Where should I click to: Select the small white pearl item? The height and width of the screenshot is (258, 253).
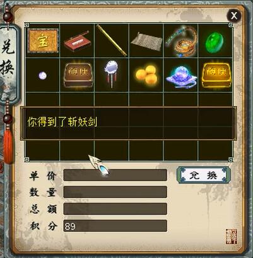(x=43, y=76)
